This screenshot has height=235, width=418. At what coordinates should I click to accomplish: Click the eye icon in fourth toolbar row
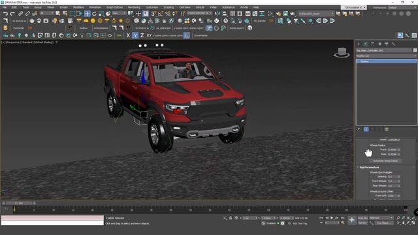pos(110,35)
